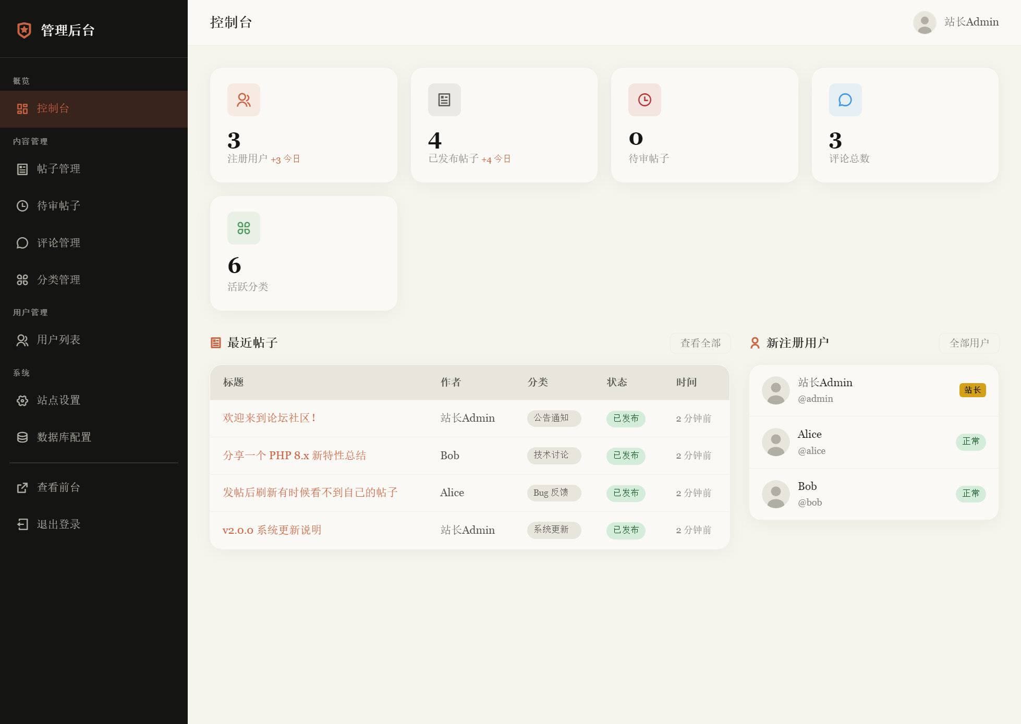Open 用户列表 from sidebar
Image resolution: width=1021 pixels, height=724 pixels.
click(94, 340)
